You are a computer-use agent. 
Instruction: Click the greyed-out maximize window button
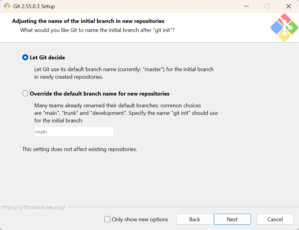pyautogui.click(x=267, y=6)
